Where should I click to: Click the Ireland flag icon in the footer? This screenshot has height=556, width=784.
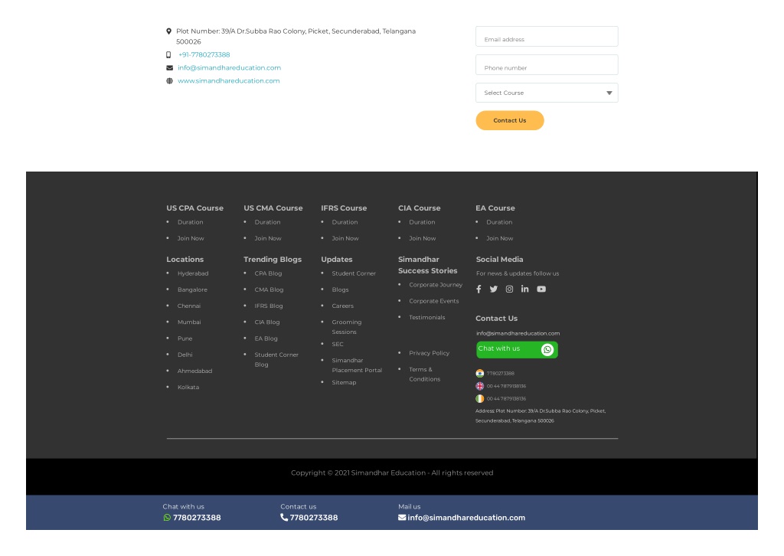coord(479,398)
